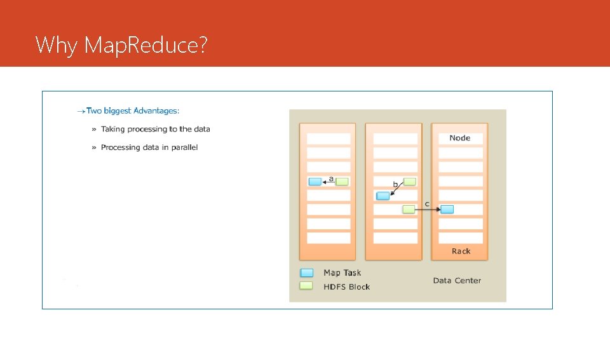Click 'Processing data in parallel' bullet
The width and height of the screenshot is (610, 343).
[x=149, y=147]
